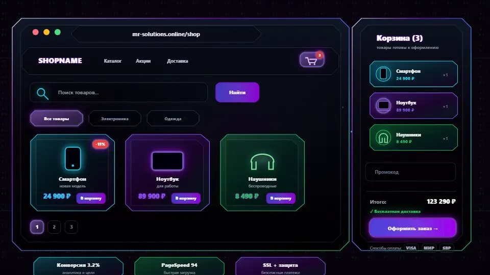Click the -15% discount badge on Смартфон

pos(101,144)
